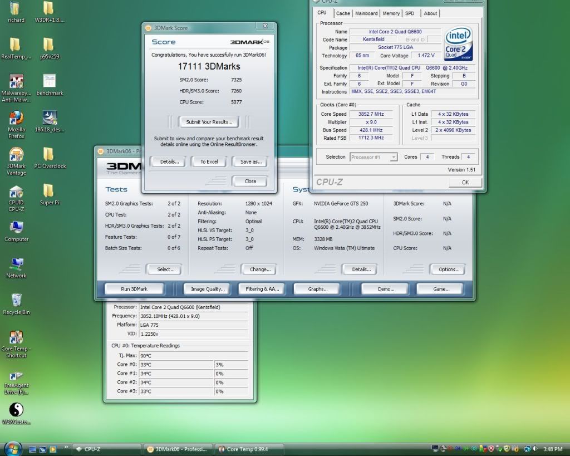This screenshot has height=456, width=570.
Task: Select the p95v259 folder icon
Action: point(50,48)
